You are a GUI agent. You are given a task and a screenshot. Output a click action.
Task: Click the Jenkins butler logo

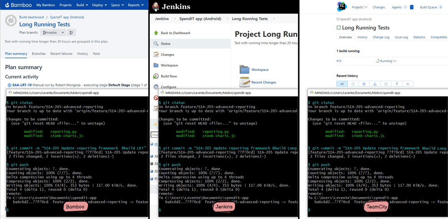[x=156, y=7]
